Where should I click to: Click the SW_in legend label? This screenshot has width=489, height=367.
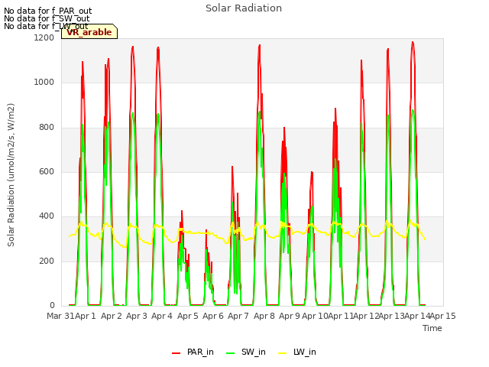[253, 352]
